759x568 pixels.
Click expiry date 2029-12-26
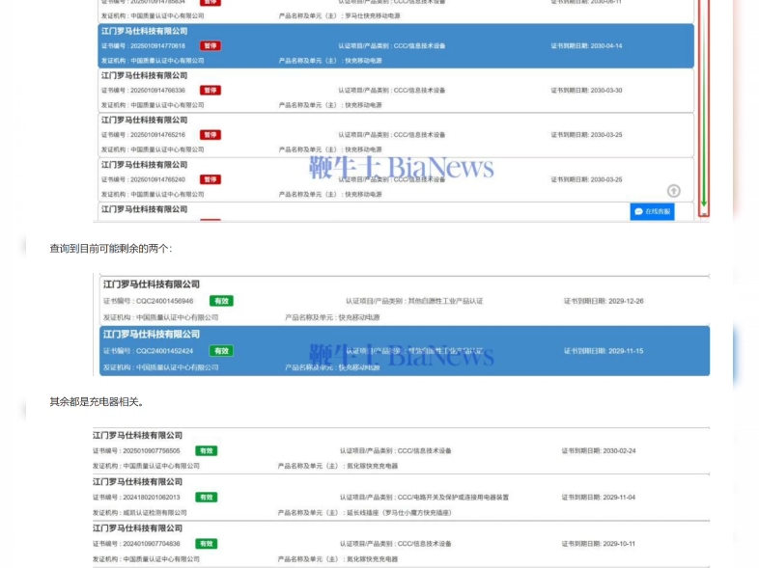tap(626, 301)
